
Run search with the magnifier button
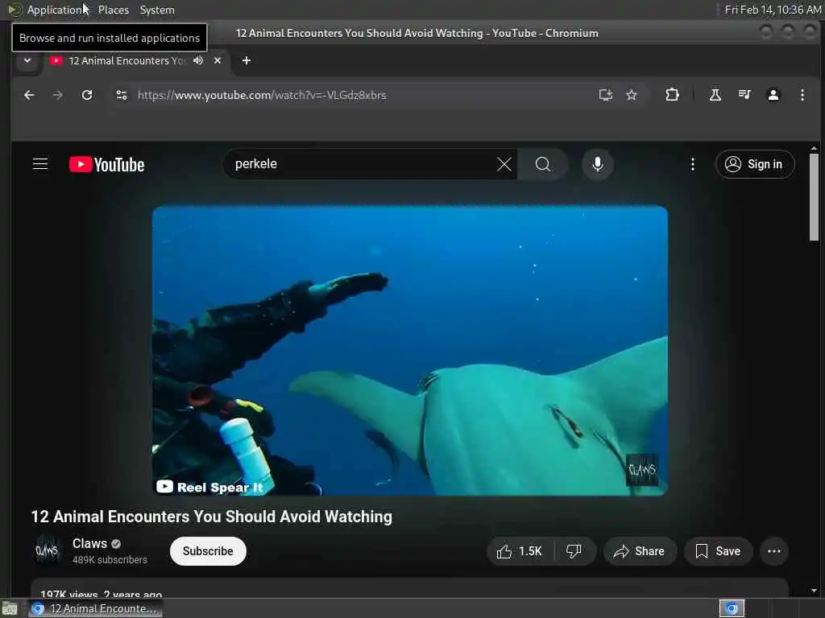pyautogui.click(x=543, y=164)
